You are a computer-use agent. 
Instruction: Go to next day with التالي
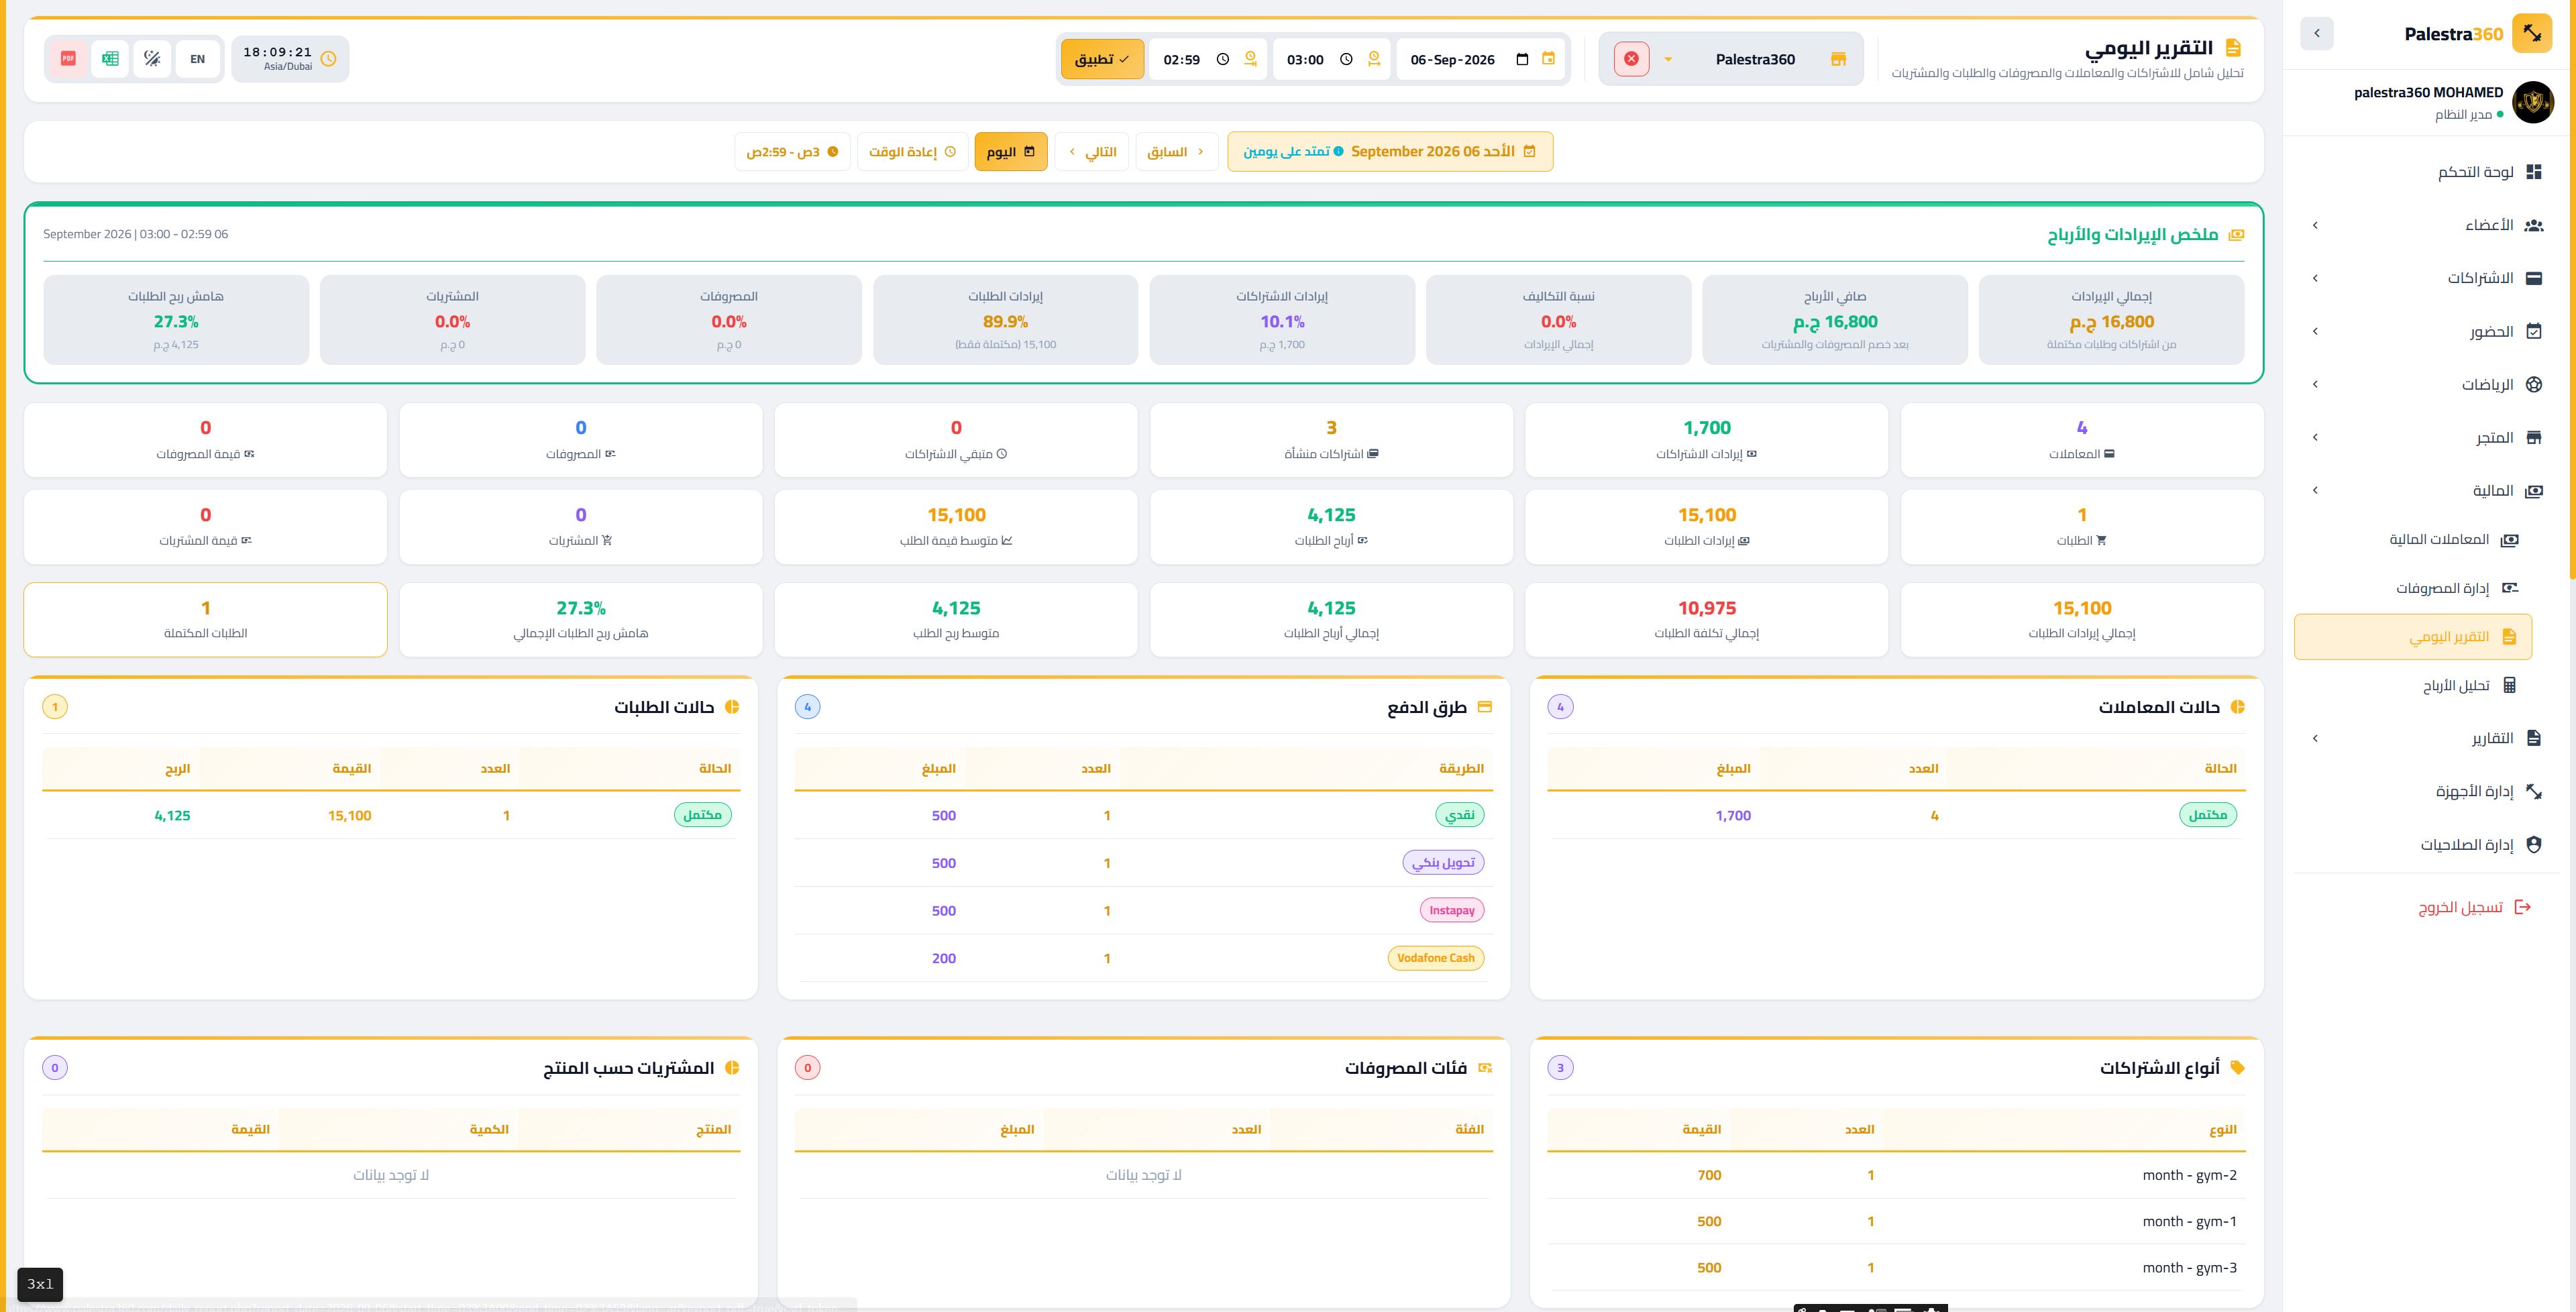click(1092, 152)
